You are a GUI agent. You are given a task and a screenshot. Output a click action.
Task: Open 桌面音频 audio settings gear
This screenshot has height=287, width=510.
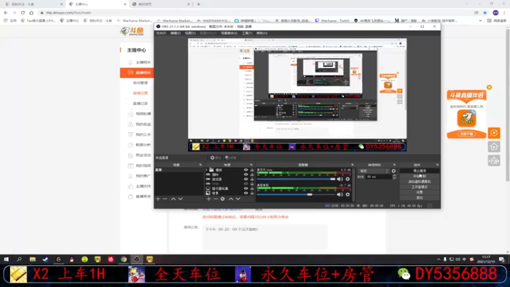(x=347, y=195)
